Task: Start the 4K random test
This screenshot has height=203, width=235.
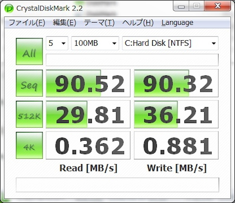Action: click(29, 146)
